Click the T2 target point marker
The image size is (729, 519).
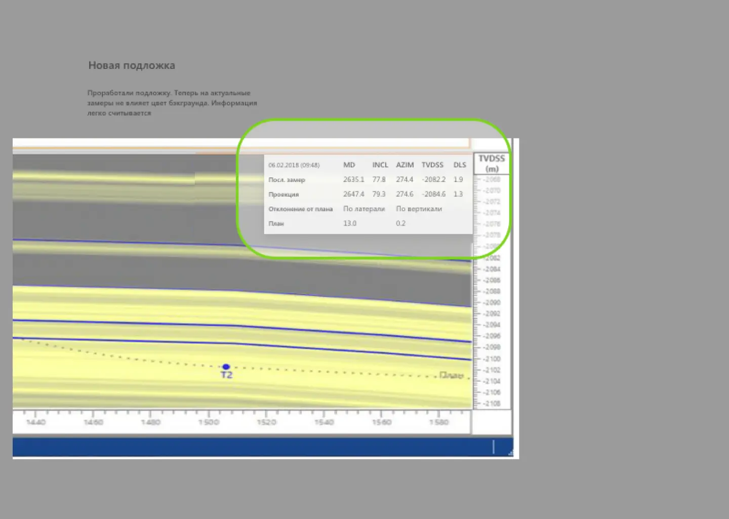click(x=226, y=366)
